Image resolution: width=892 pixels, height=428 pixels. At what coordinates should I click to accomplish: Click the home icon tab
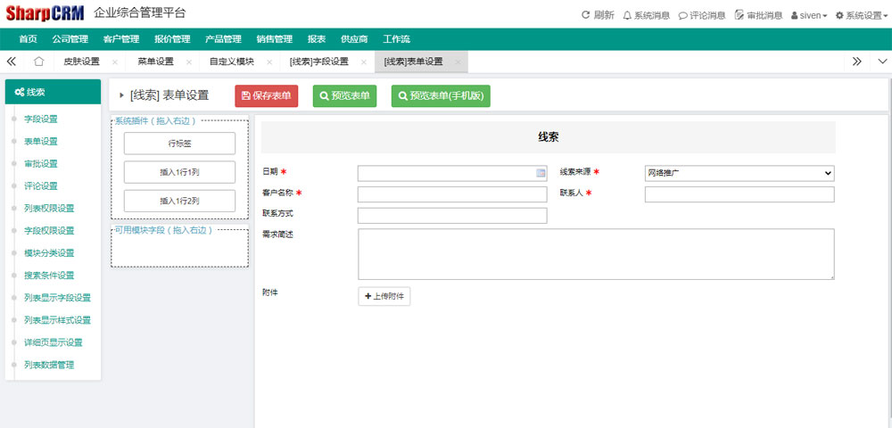tap(38, 62)
